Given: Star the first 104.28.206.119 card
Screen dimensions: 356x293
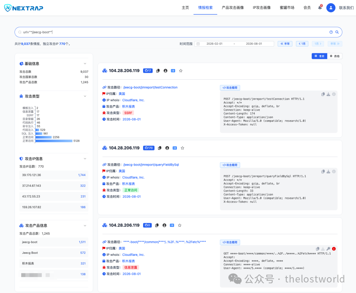Looking at the screenshot, I should [x=181, y=71].
